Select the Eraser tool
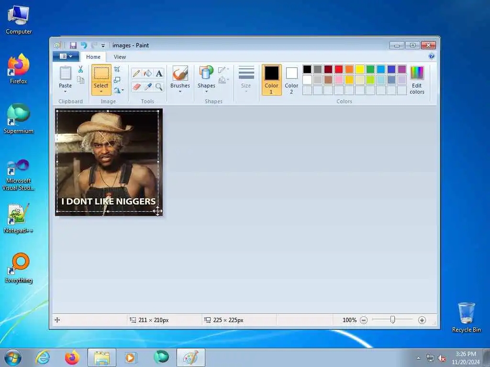This screenshot has height=367, width=490. pyautogui.click(x=136, y=86)
